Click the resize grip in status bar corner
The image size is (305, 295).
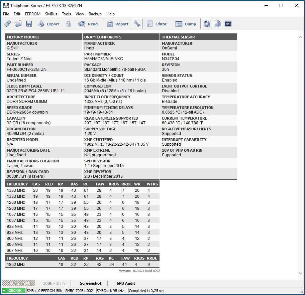(x=302, y=291)
